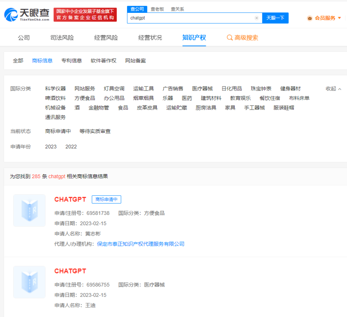
Task: Filter application year 2022
Action: 71,147
